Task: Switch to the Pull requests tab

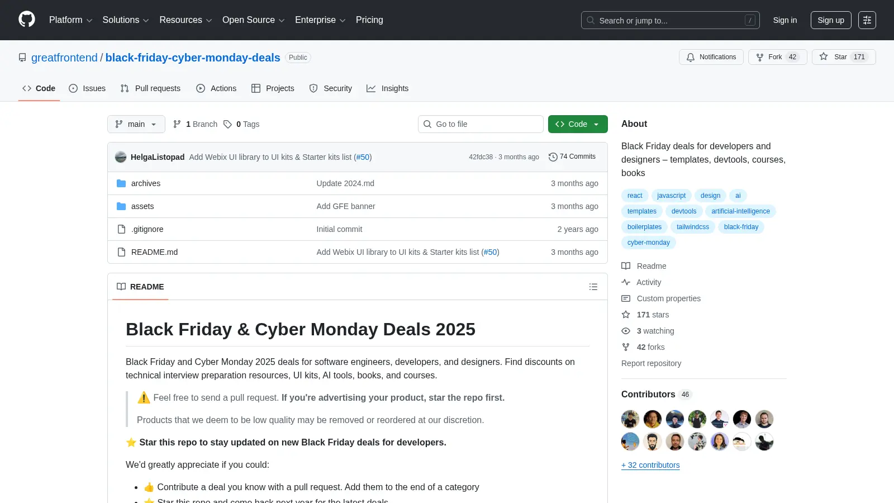Action: [x=150, y=88]
